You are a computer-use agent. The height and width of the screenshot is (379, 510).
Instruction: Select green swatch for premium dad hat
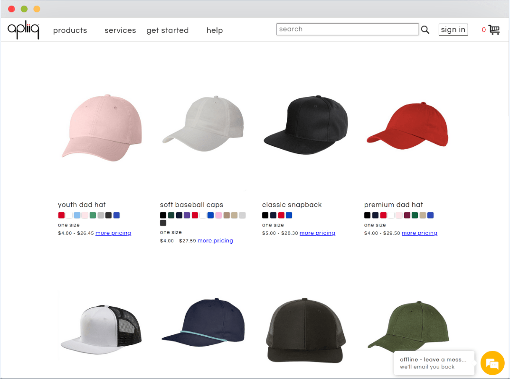pos(415,215)
